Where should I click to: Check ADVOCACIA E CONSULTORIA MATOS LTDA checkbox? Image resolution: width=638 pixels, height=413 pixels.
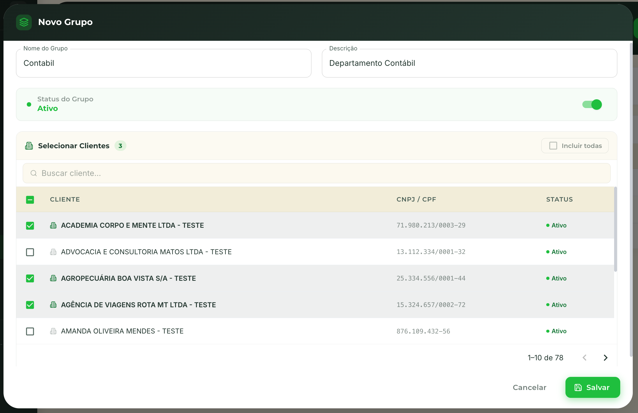(x=30, y=252)
